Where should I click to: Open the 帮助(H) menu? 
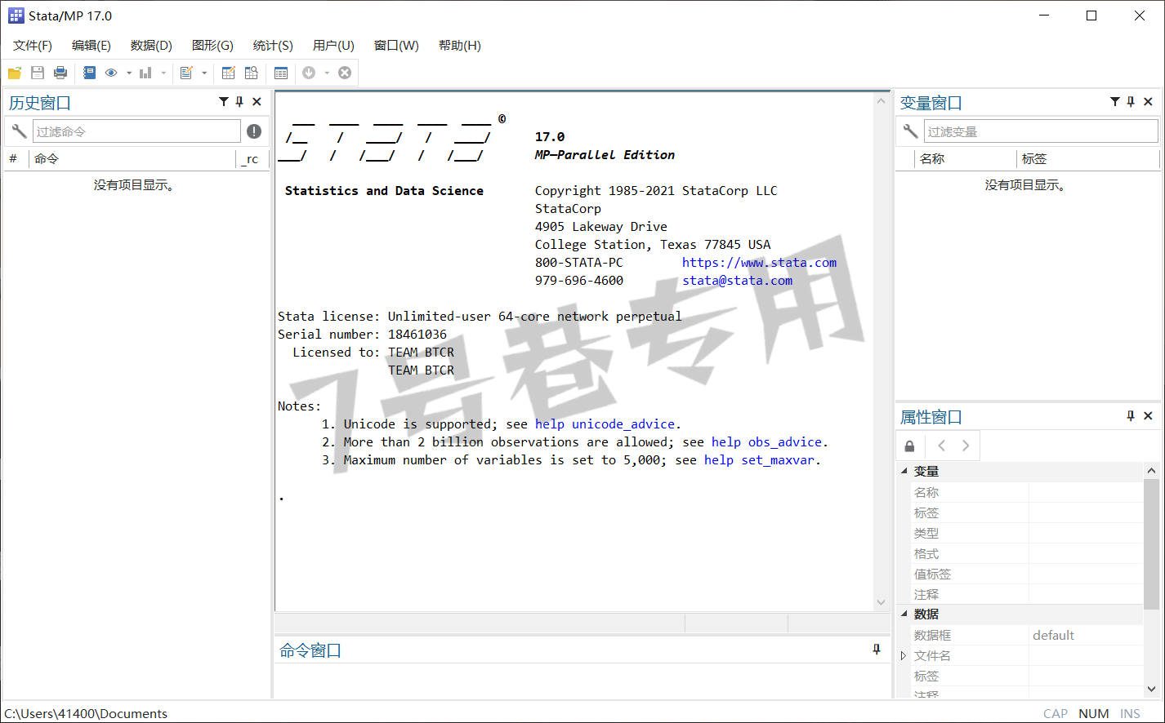tap(460, 46)
